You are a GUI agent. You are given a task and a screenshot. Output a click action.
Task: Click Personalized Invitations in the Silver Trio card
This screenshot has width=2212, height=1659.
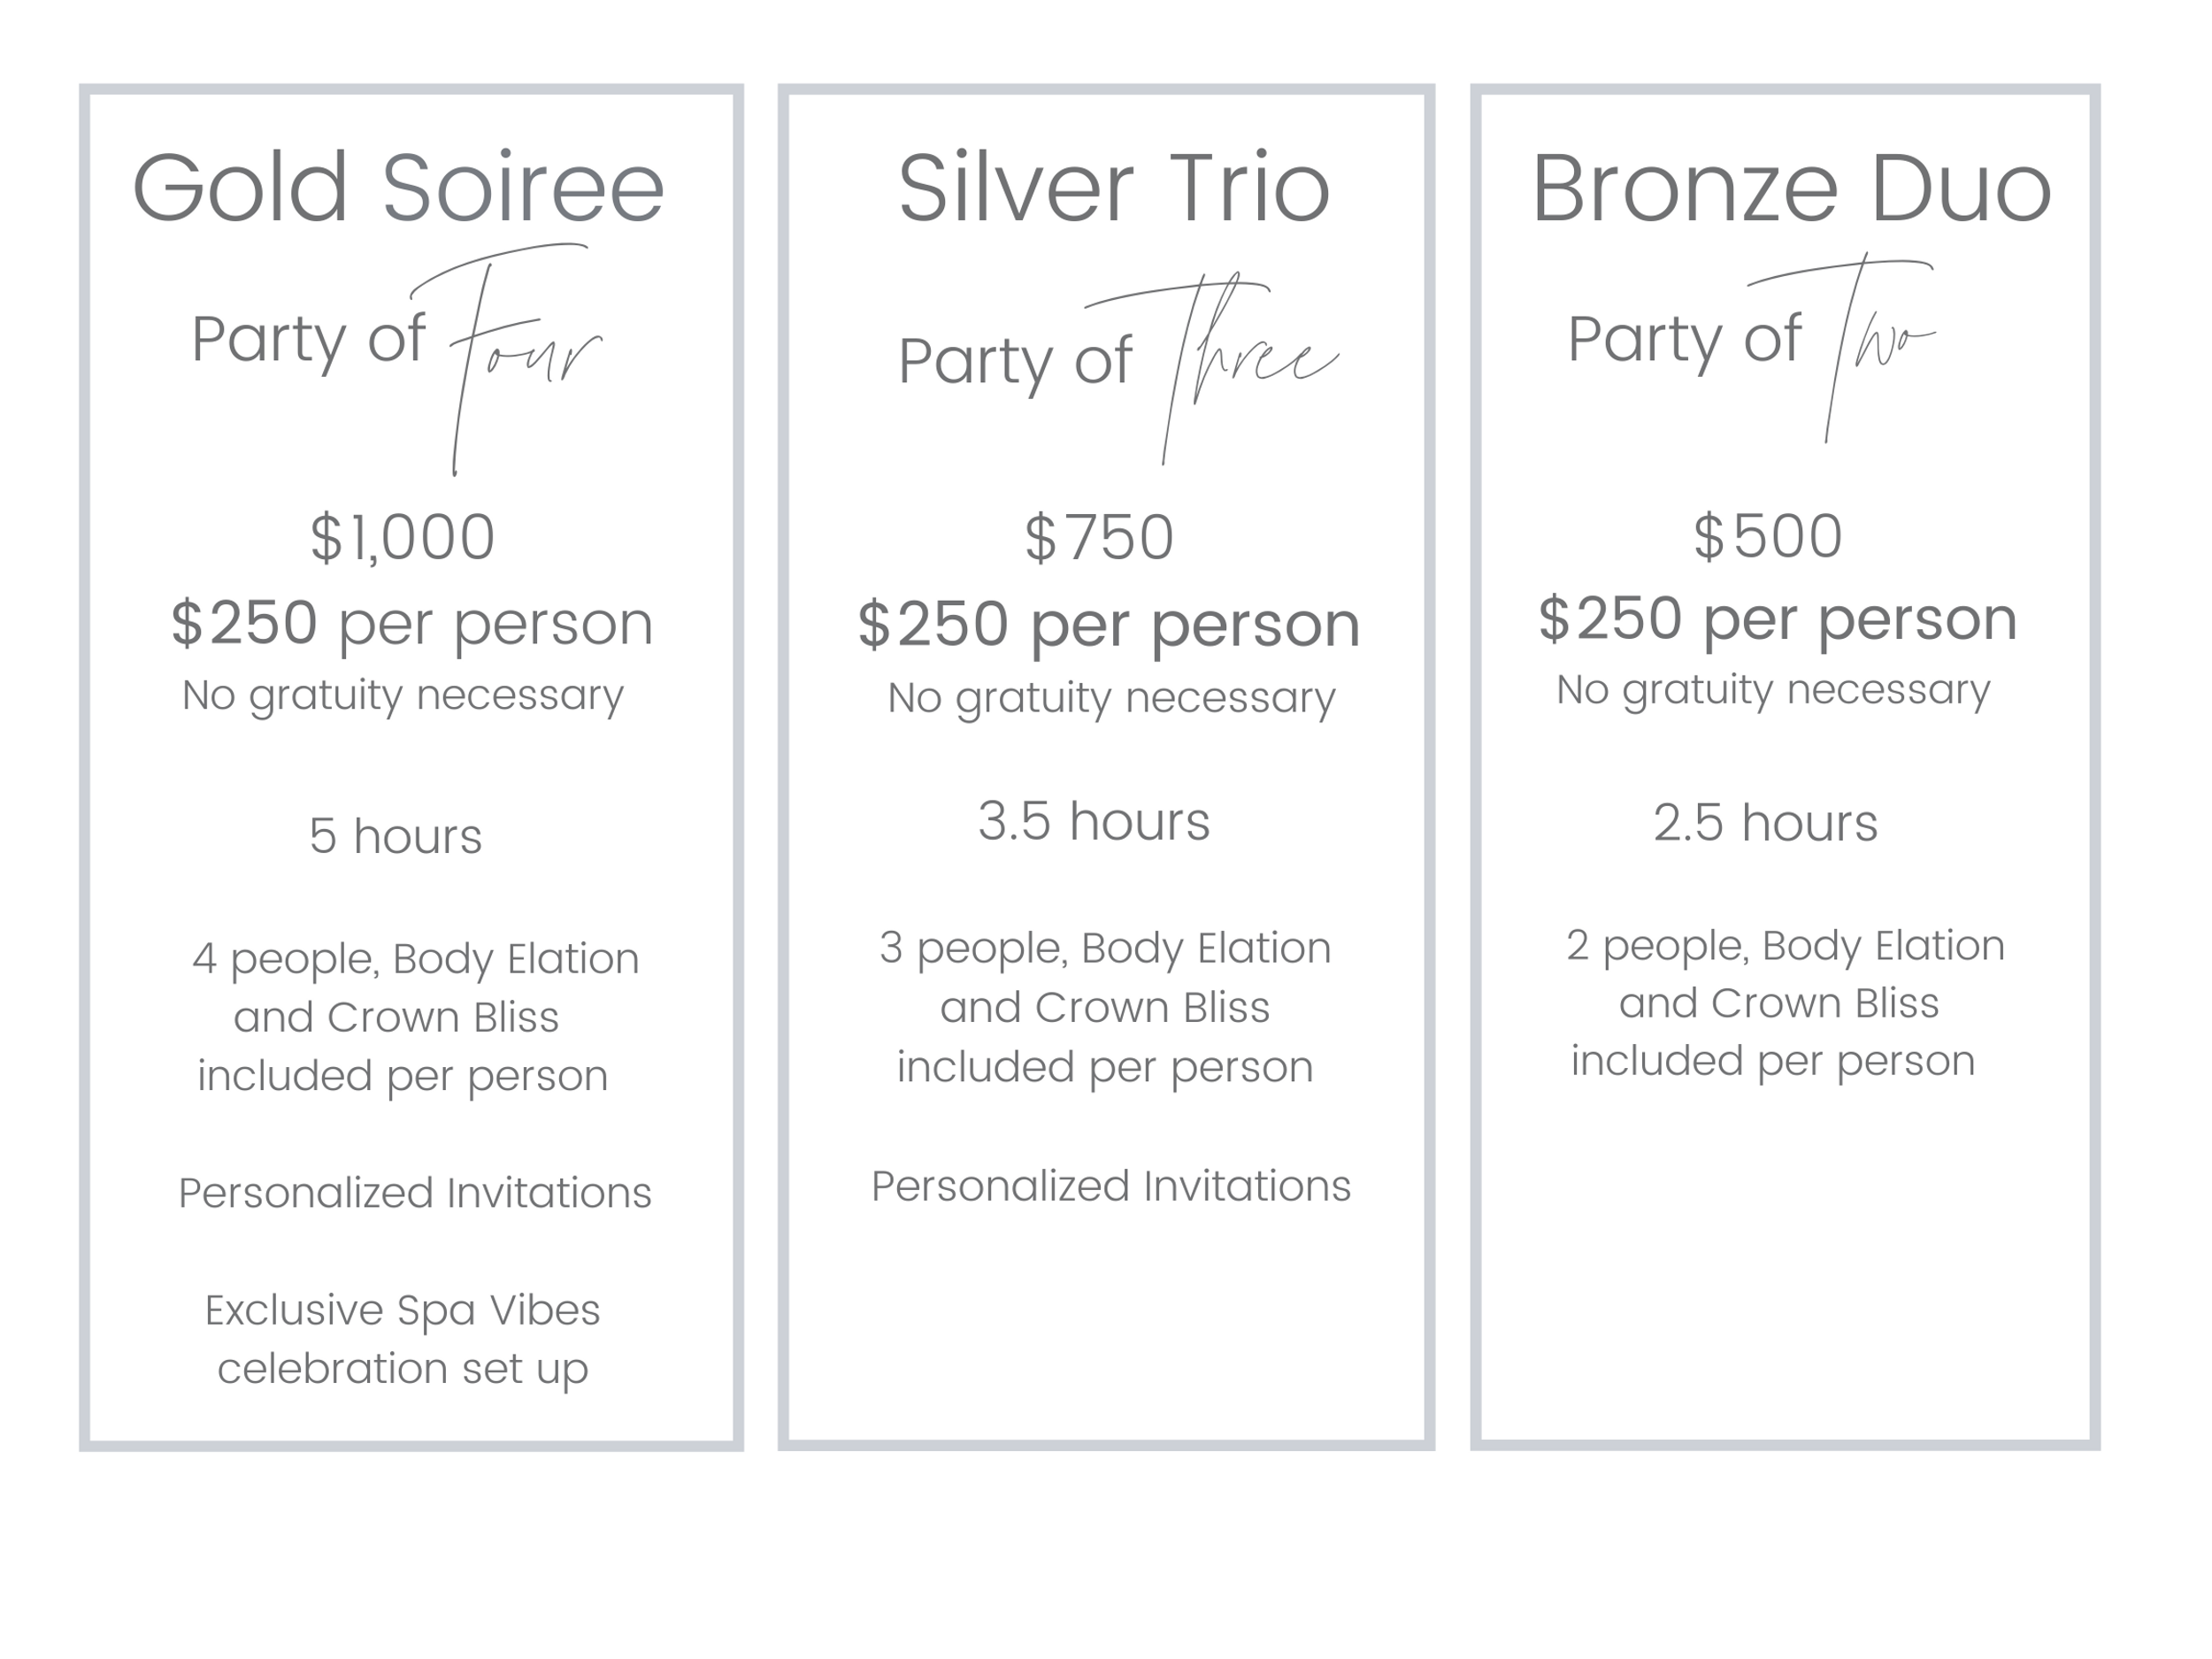1111,1186
